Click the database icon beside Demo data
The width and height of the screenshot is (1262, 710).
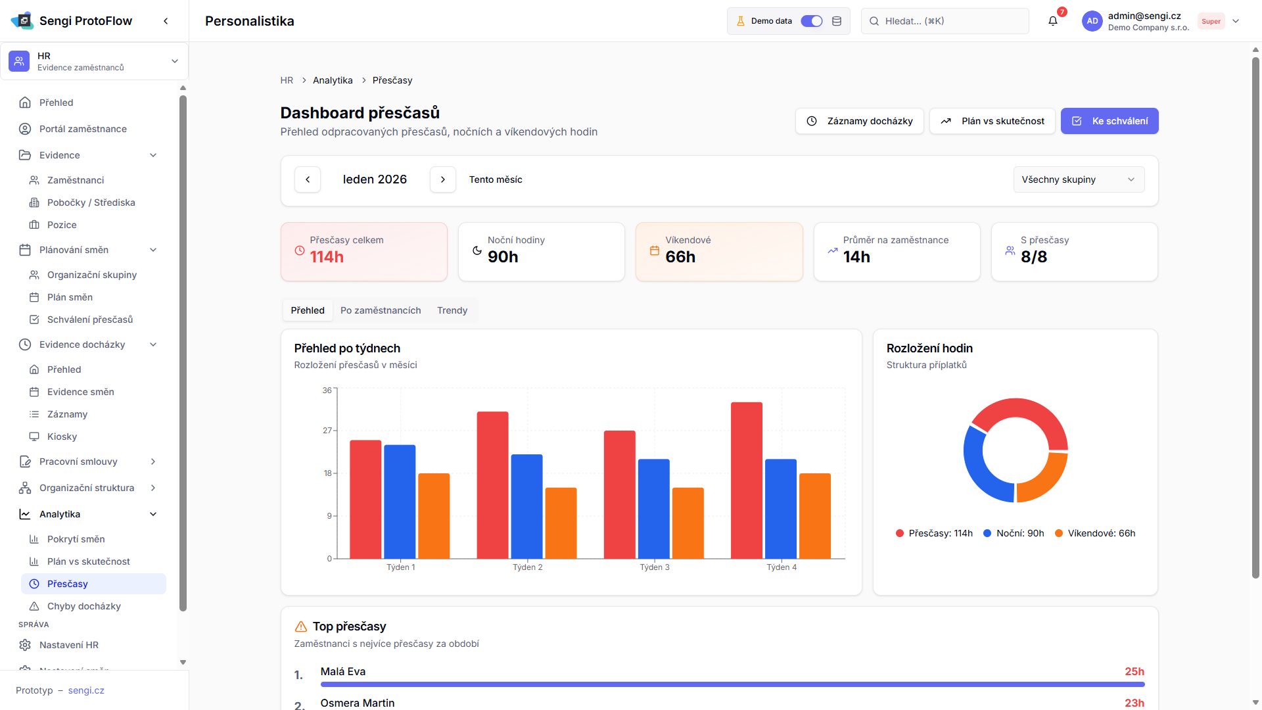point(837,21)
